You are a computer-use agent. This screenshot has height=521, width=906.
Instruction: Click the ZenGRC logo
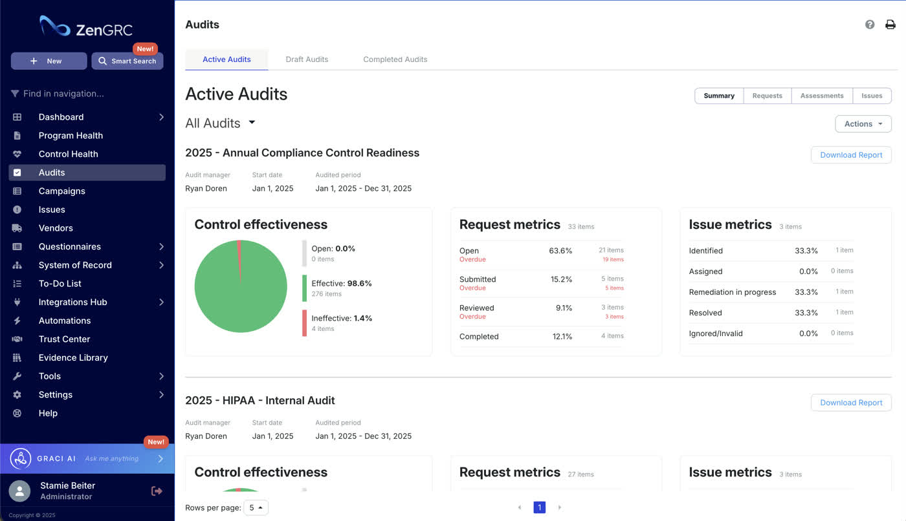86,27
